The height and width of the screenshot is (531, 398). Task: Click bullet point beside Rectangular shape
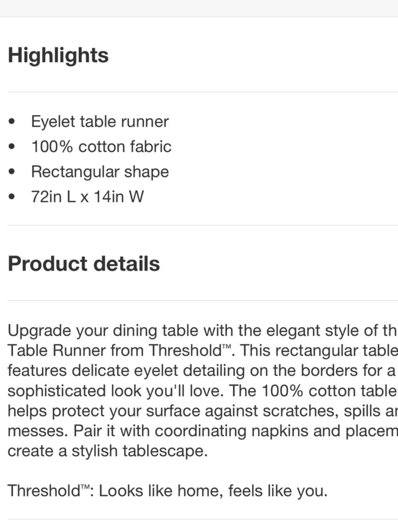point(12,172)
